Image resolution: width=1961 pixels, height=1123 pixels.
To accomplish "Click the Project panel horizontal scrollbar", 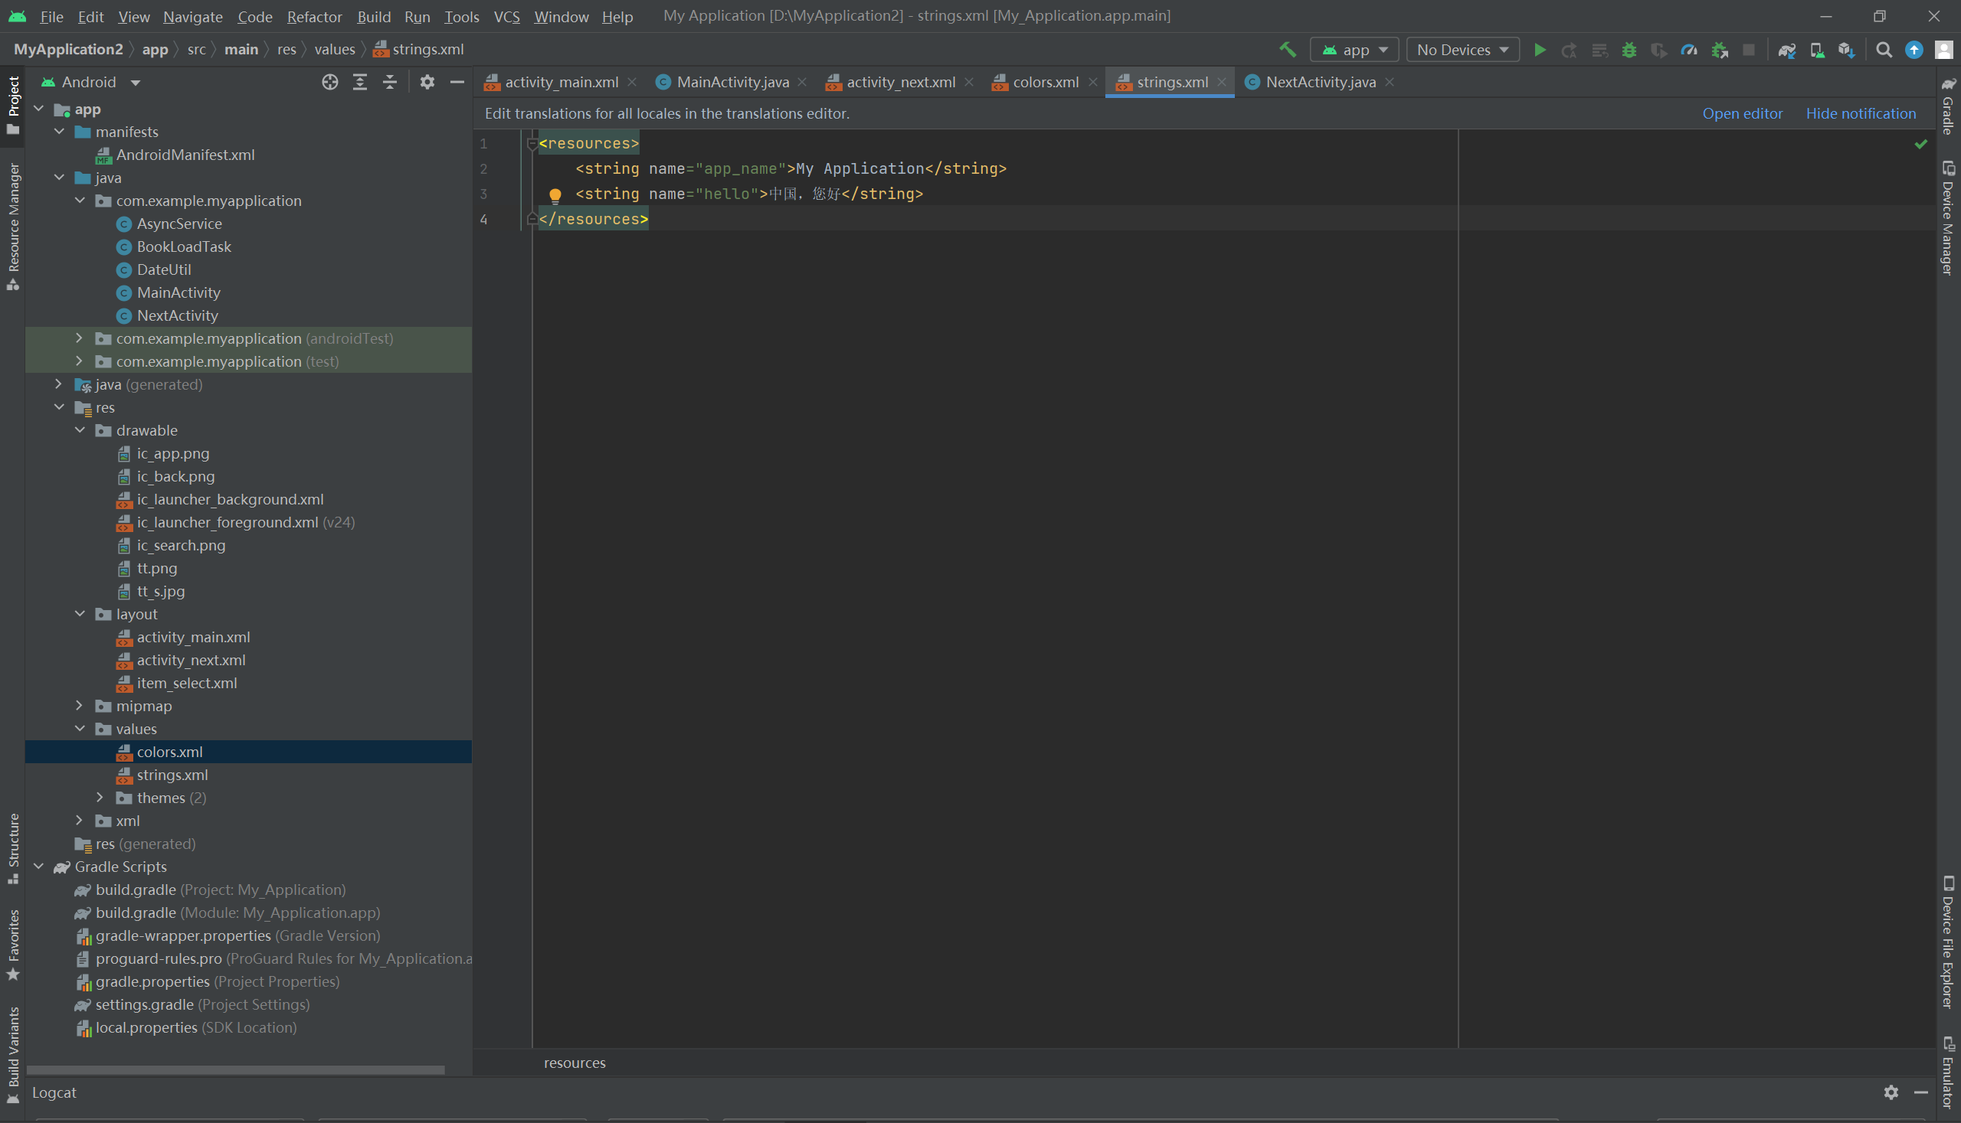I will pos(235,1070).
